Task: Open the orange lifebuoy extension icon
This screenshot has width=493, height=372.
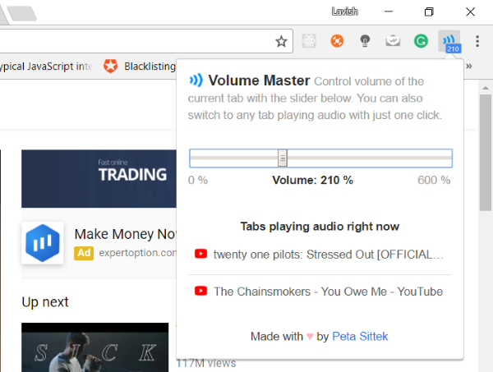Action: click(x=337, y=41)
